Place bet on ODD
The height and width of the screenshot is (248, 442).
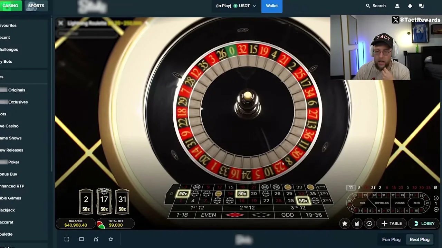[287, 215]
